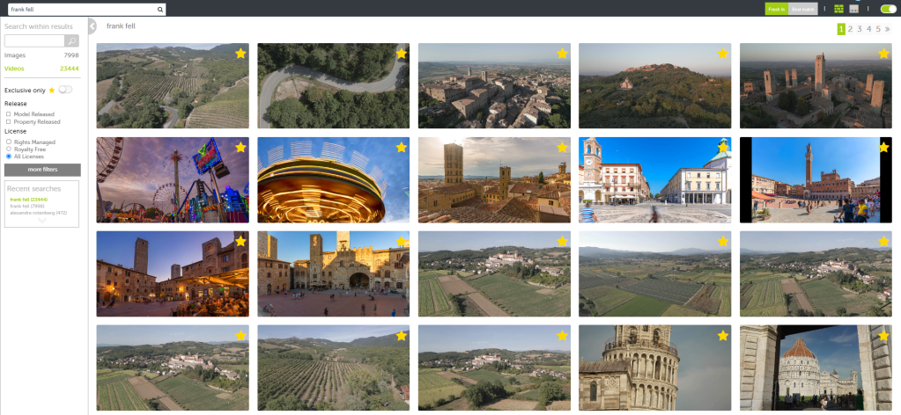Select the Images results category

[x=16, y=55]
